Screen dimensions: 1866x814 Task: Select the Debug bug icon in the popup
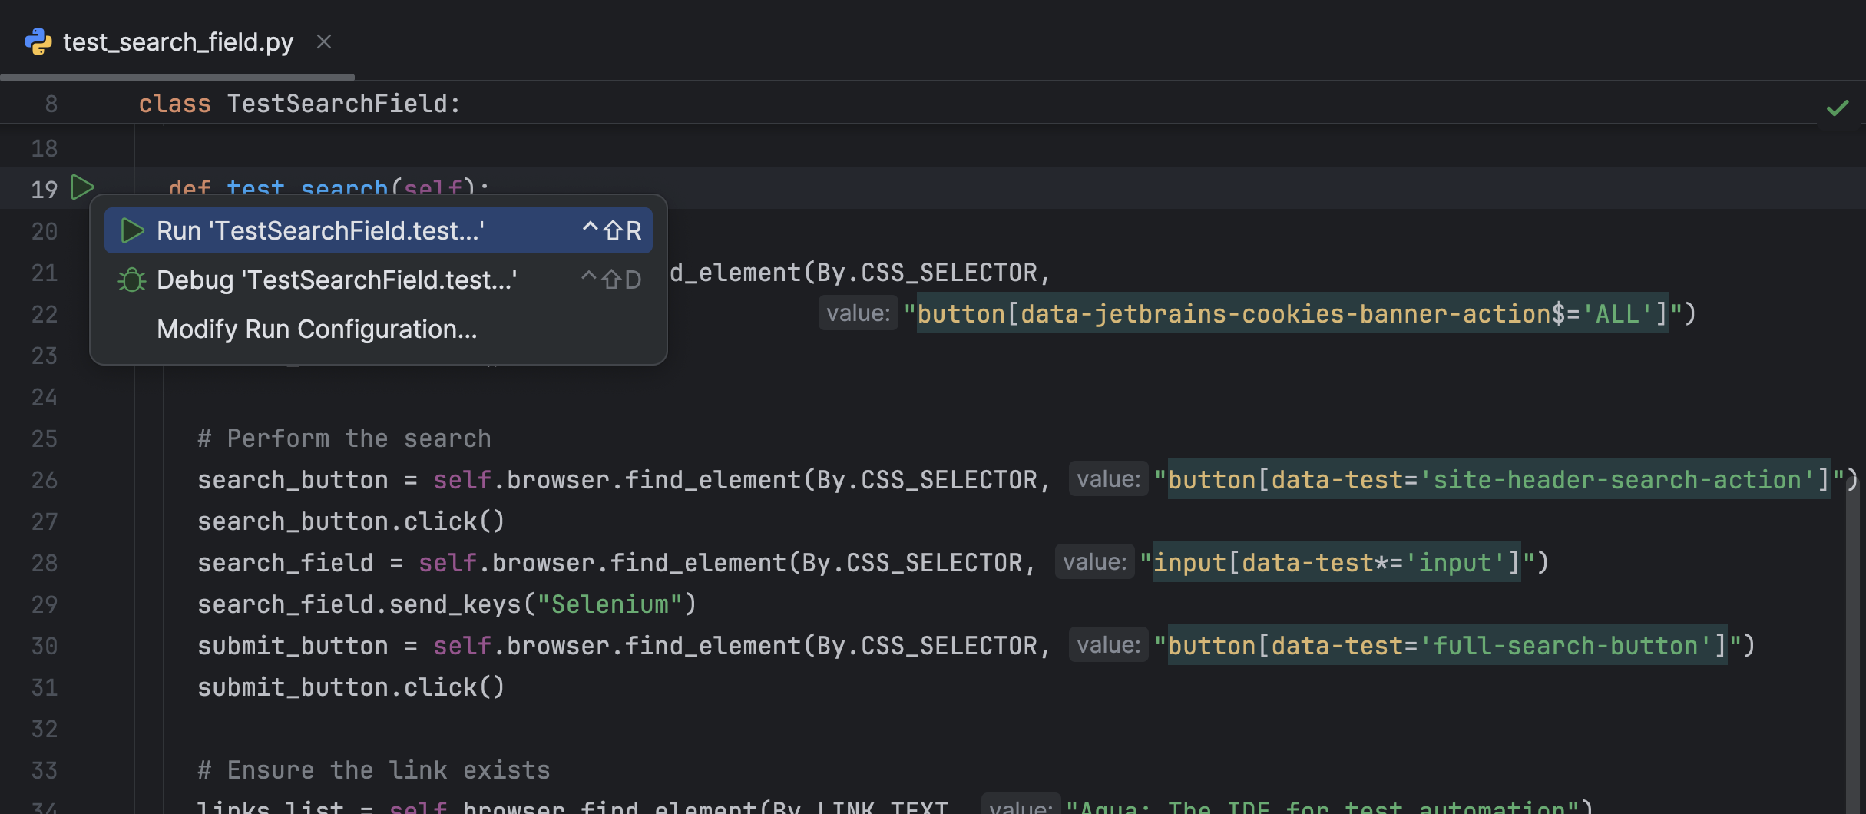131,280
